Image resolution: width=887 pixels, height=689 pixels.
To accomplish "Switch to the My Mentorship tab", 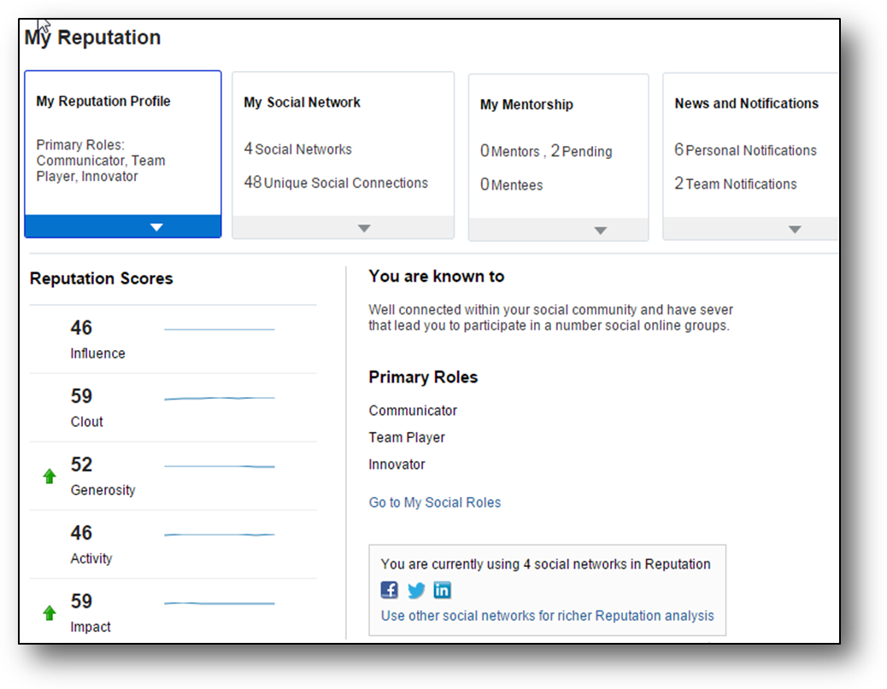I will pos(526,105).
